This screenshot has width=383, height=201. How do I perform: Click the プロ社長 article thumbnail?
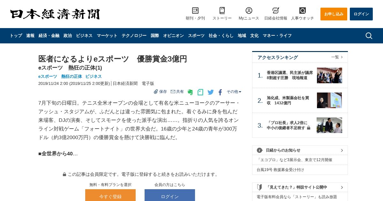(x=329, y=125)
